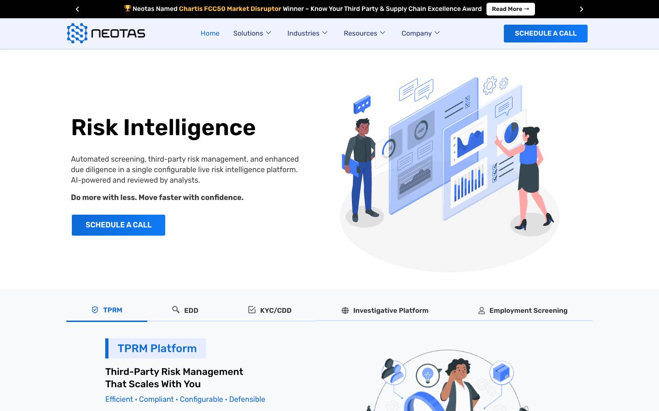Screen dimensions: 659x411
Task: Click the Read More button
Action: tap(511, 9)
